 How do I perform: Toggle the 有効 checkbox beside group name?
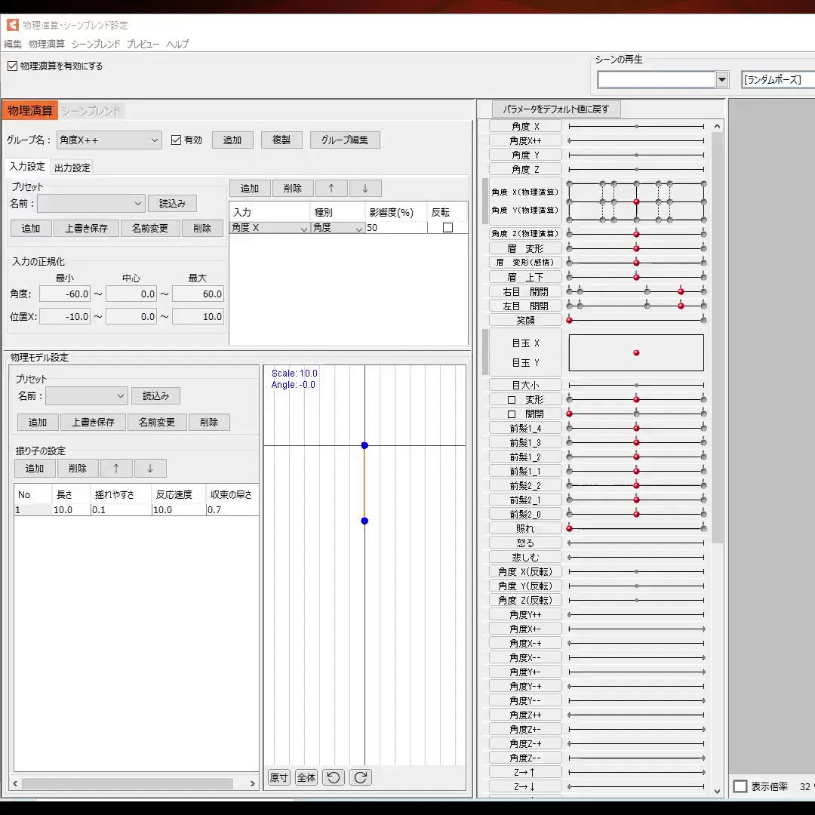(x=176, y=140)
